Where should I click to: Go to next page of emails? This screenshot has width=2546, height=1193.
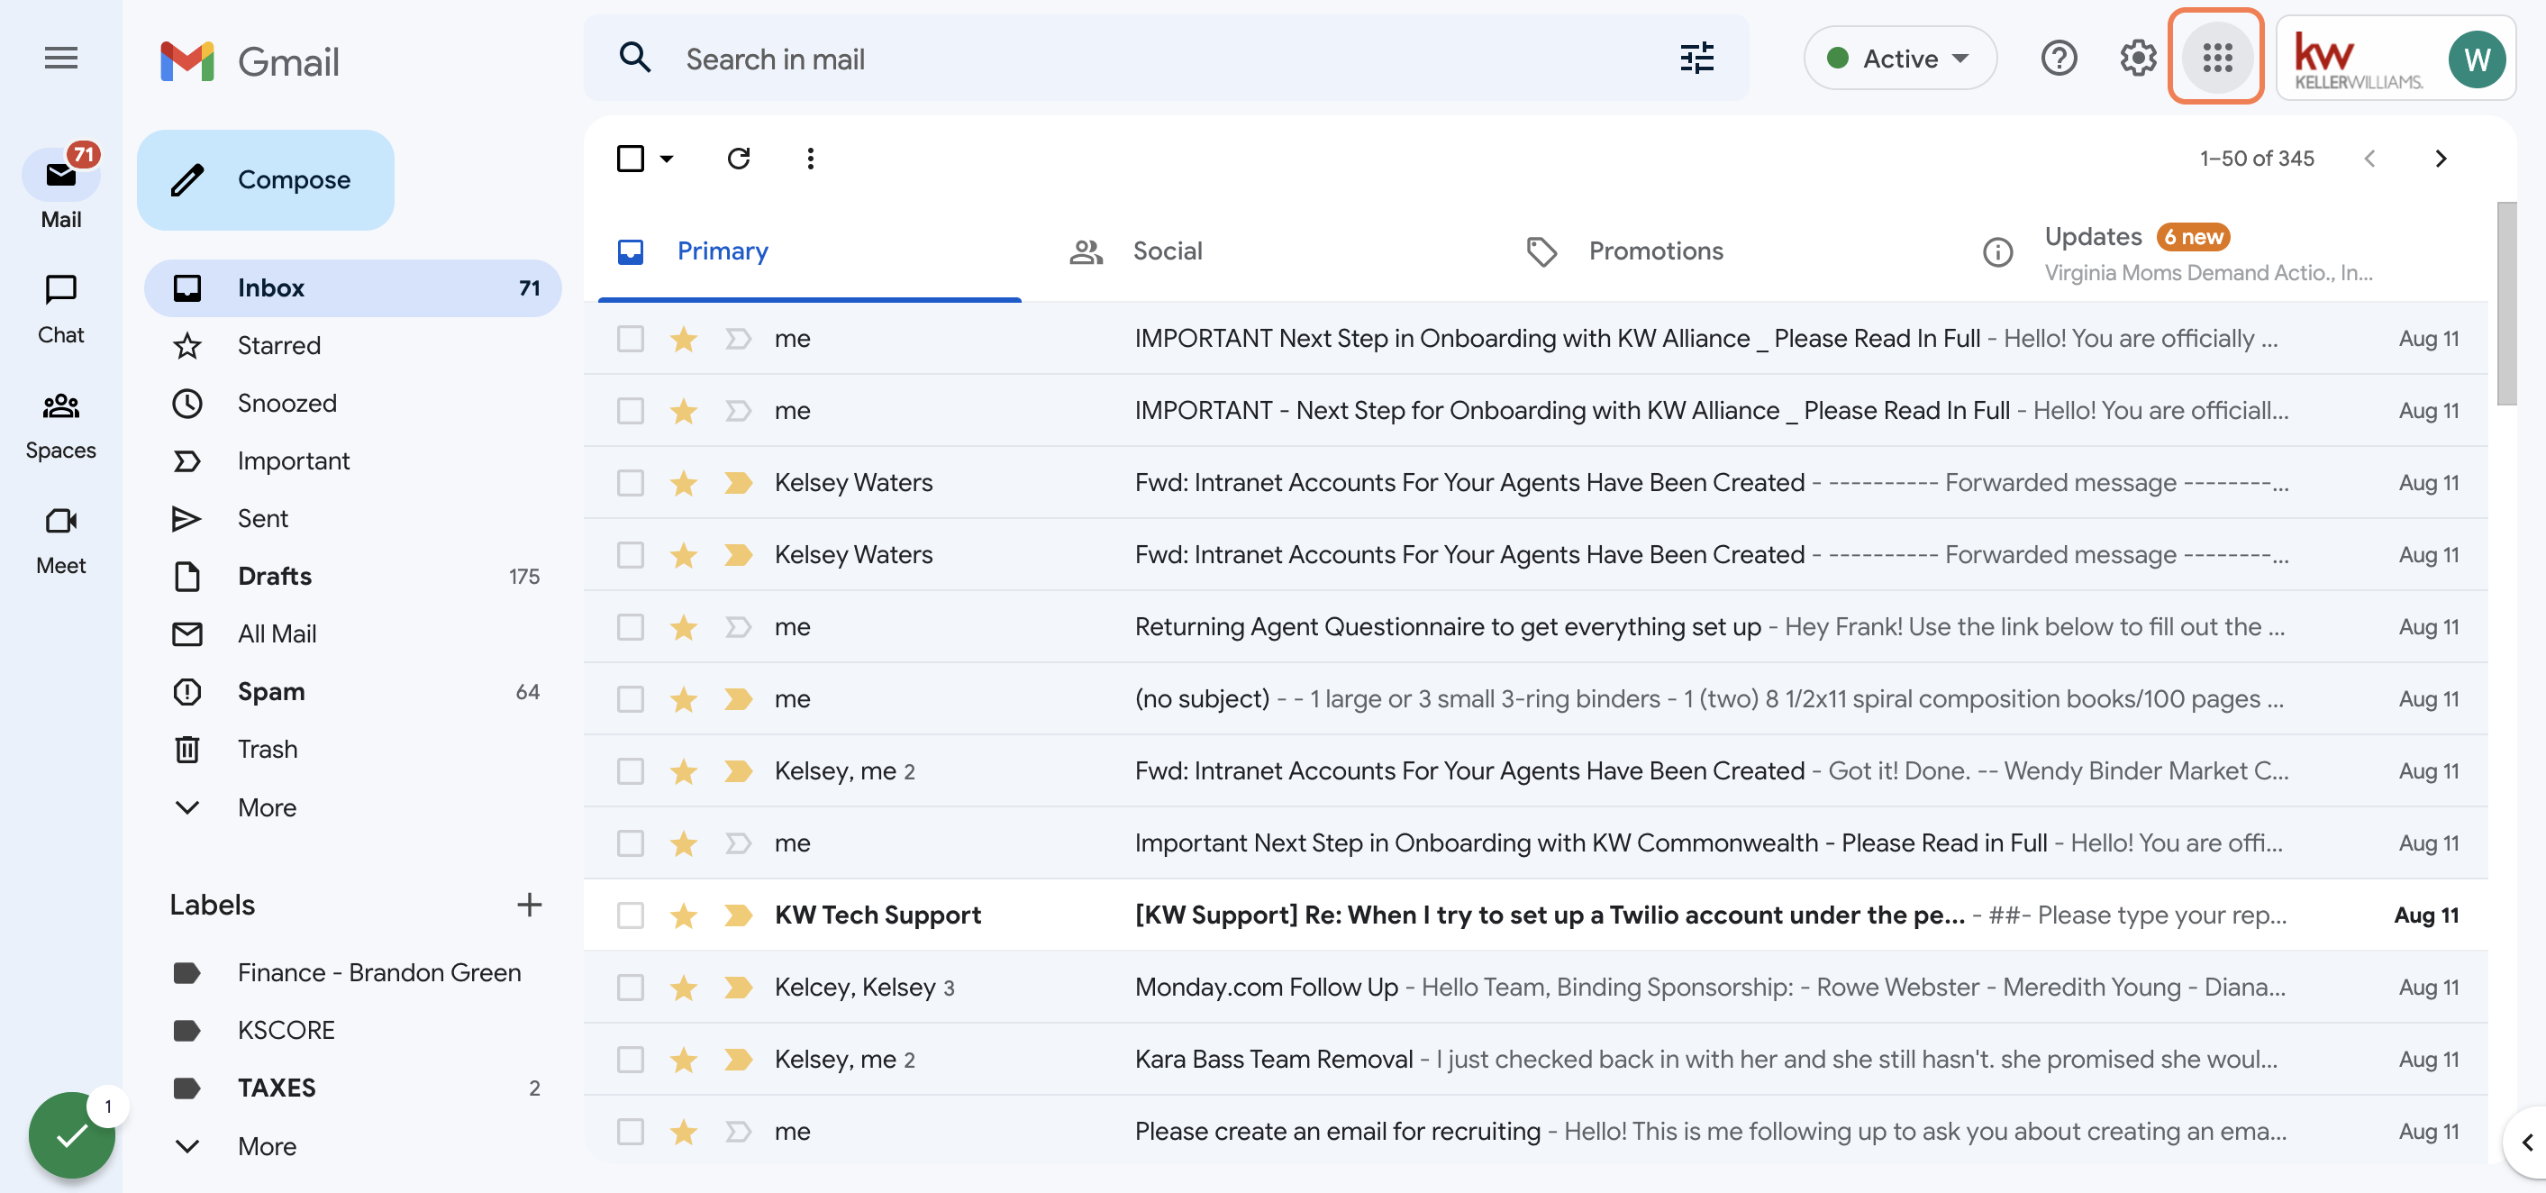point(2441,159)
